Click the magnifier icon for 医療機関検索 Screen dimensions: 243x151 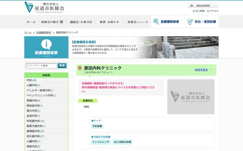[156, 22]
